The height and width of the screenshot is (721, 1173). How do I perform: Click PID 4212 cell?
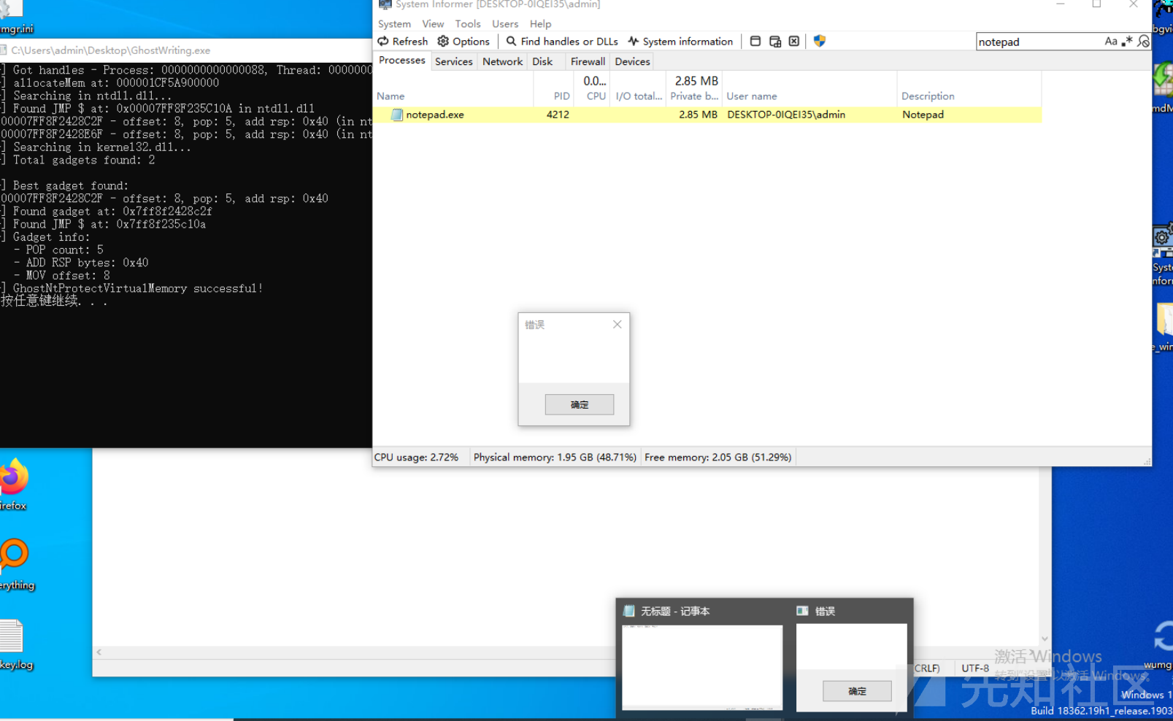click(558, 115)
